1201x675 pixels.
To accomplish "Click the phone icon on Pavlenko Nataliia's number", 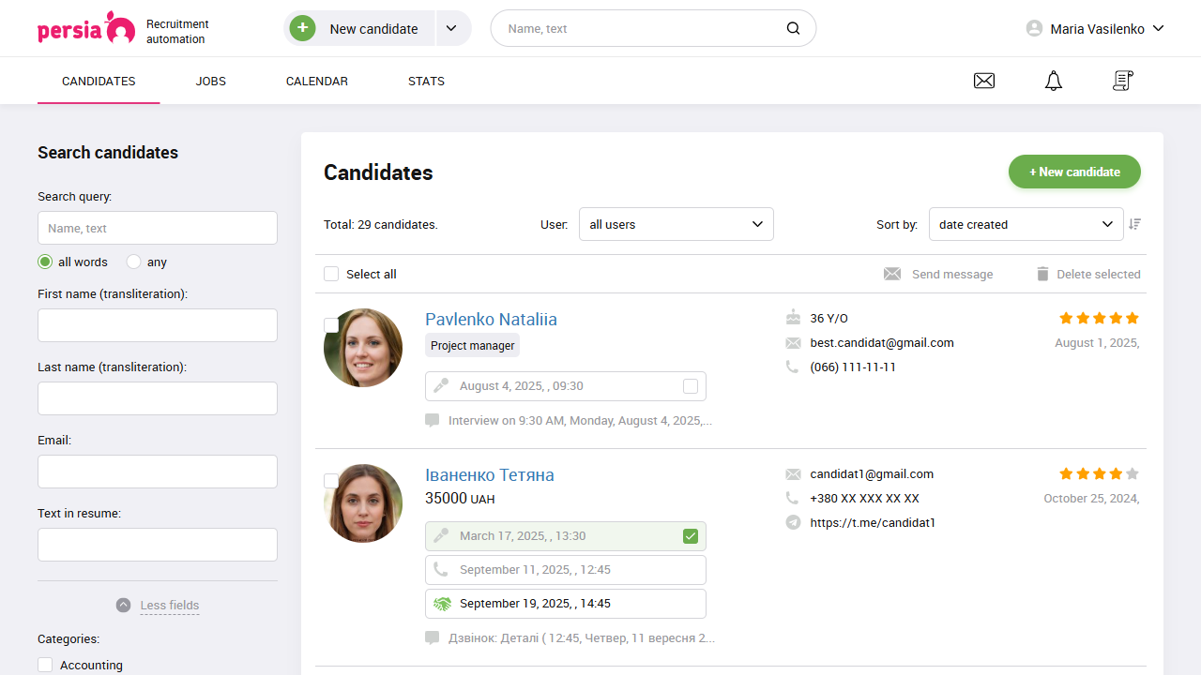I will coord(793,367).
